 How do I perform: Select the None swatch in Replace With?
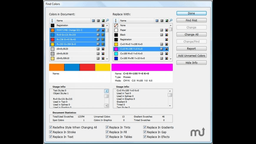[141, 25]
